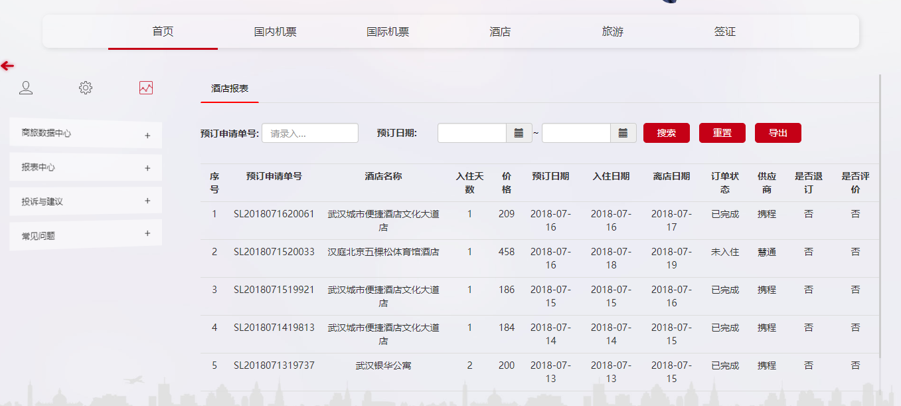Open 旅游 navigation tab

(x=613, y=32)
